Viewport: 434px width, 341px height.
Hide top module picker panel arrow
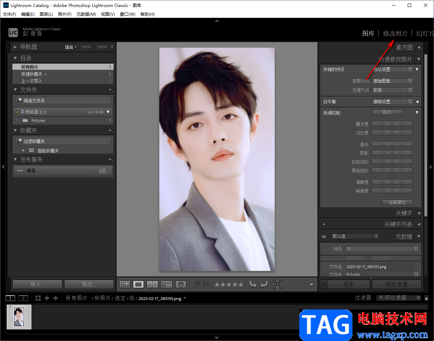217,21
